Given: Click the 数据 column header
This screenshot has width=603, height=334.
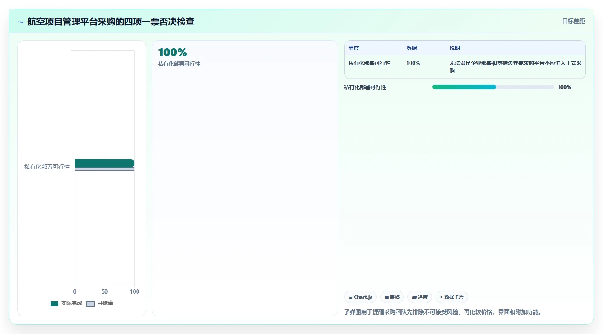Looking at the screenshot, I should point(412,48).
